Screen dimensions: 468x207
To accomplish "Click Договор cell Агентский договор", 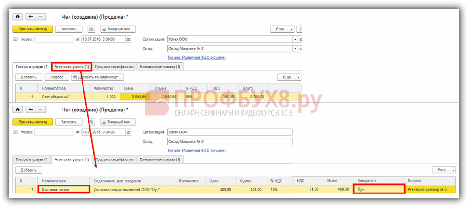I will [x=430, y=189].
